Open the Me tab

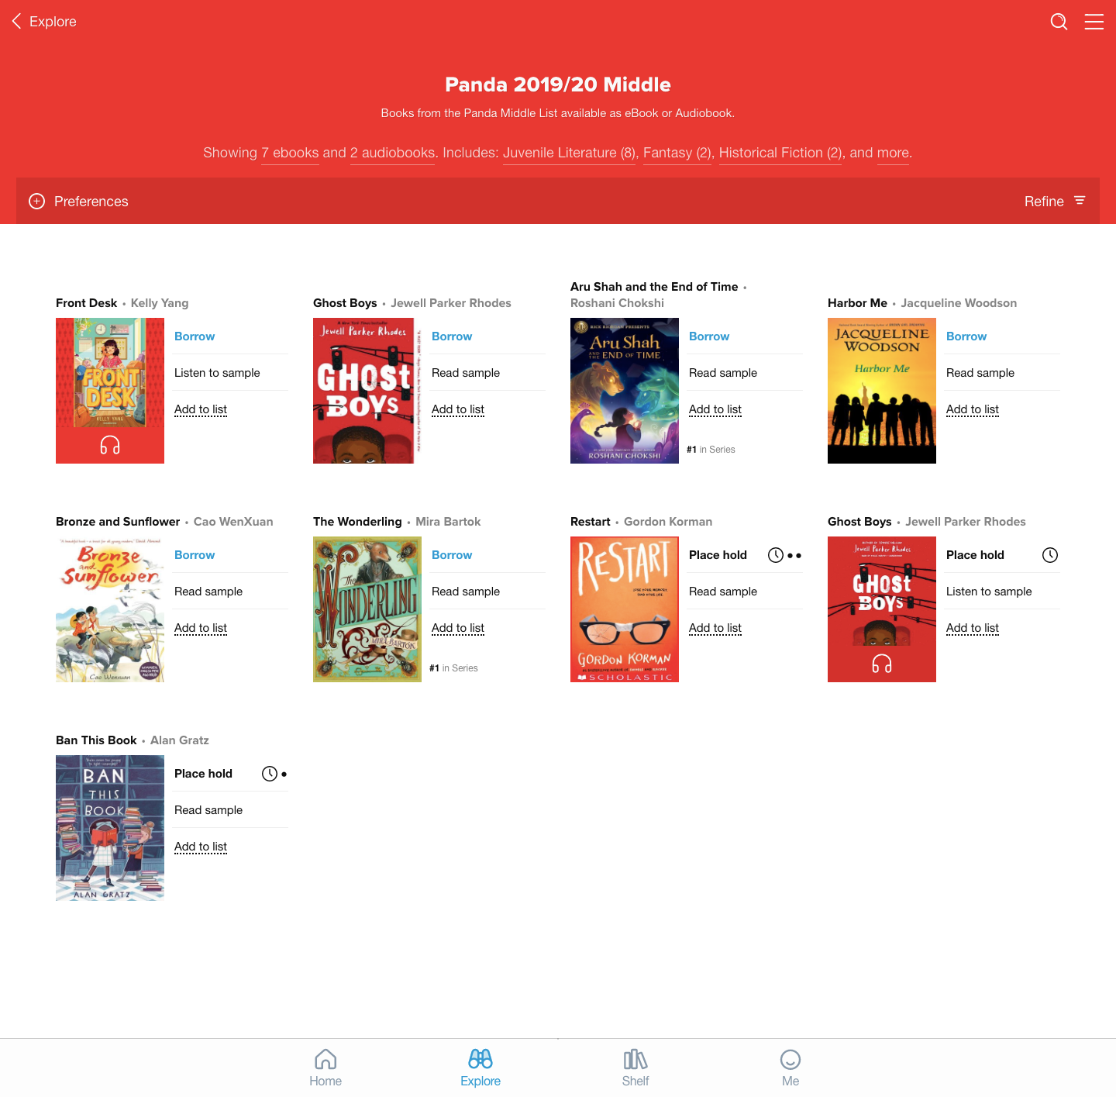790,1068
